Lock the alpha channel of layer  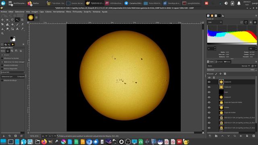(225, 74)
